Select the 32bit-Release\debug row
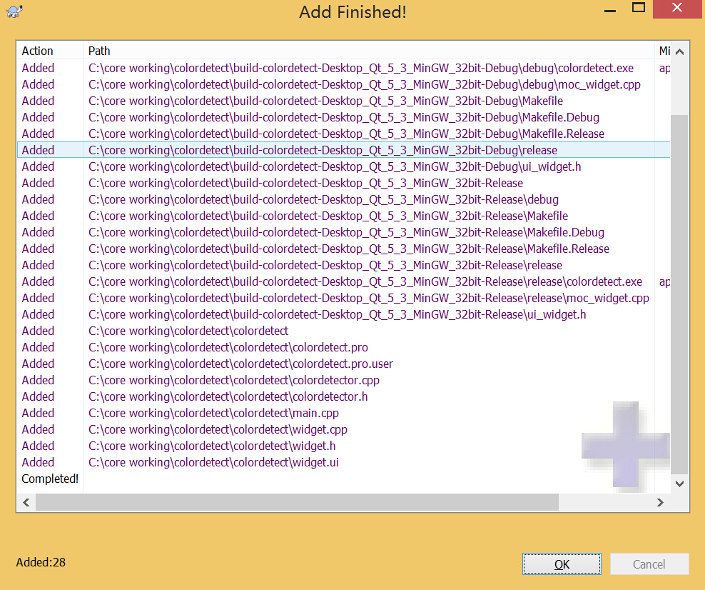The height and width of the screenshot is (590, 705). (x=343, y=199)
